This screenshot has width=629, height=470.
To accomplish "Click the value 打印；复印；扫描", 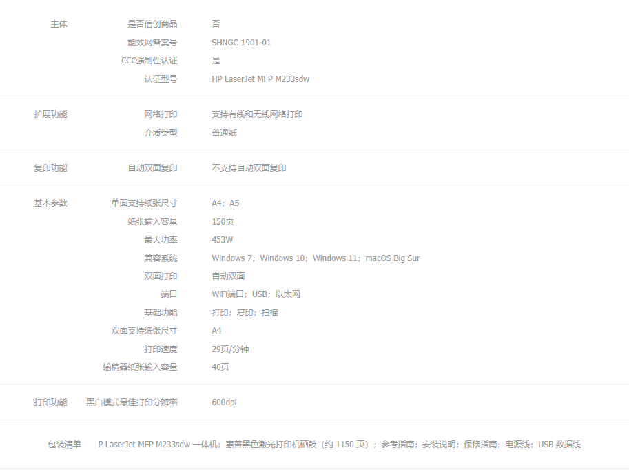I will coord(245,313).
